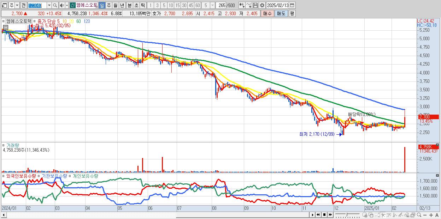
Task: Click the 2025/02/13 date field
Action: 277,5
